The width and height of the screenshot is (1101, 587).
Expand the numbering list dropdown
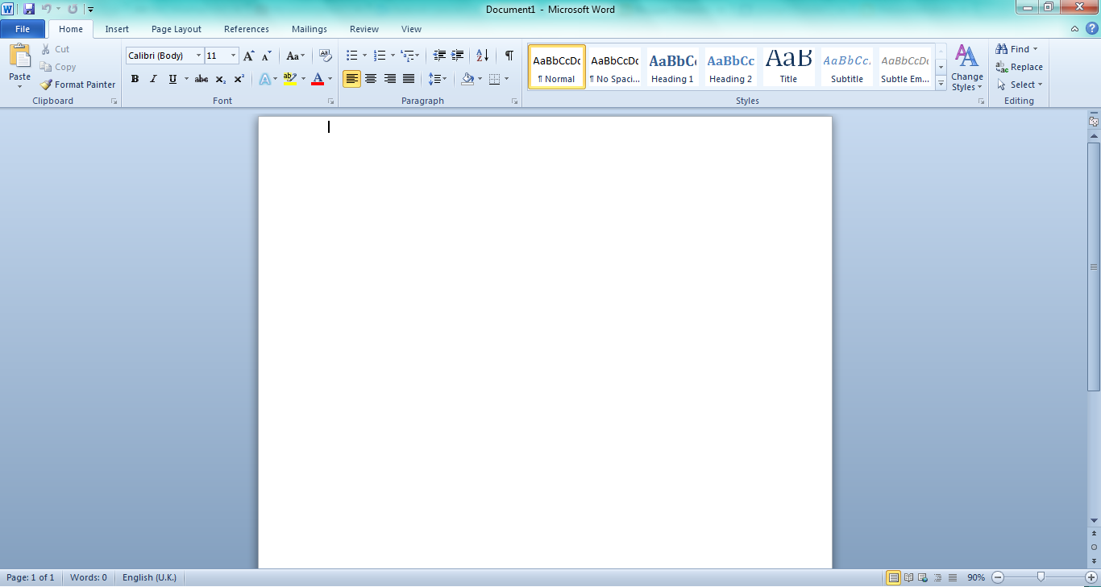(393, 56)
